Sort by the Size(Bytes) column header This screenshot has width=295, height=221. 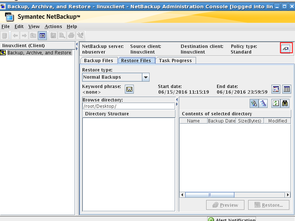[250, 121]
